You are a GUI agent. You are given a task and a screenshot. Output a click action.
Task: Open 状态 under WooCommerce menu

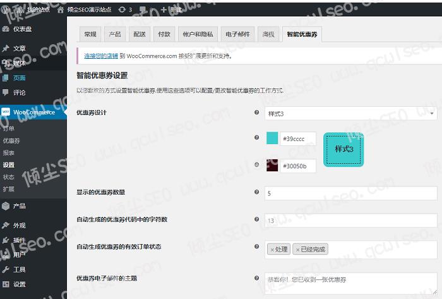(x=9, y=177)
